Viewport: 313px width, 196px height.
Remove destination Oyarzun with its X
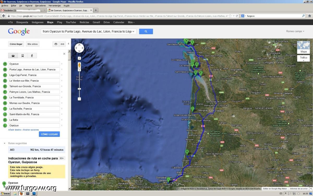click(x=62, y=64)
